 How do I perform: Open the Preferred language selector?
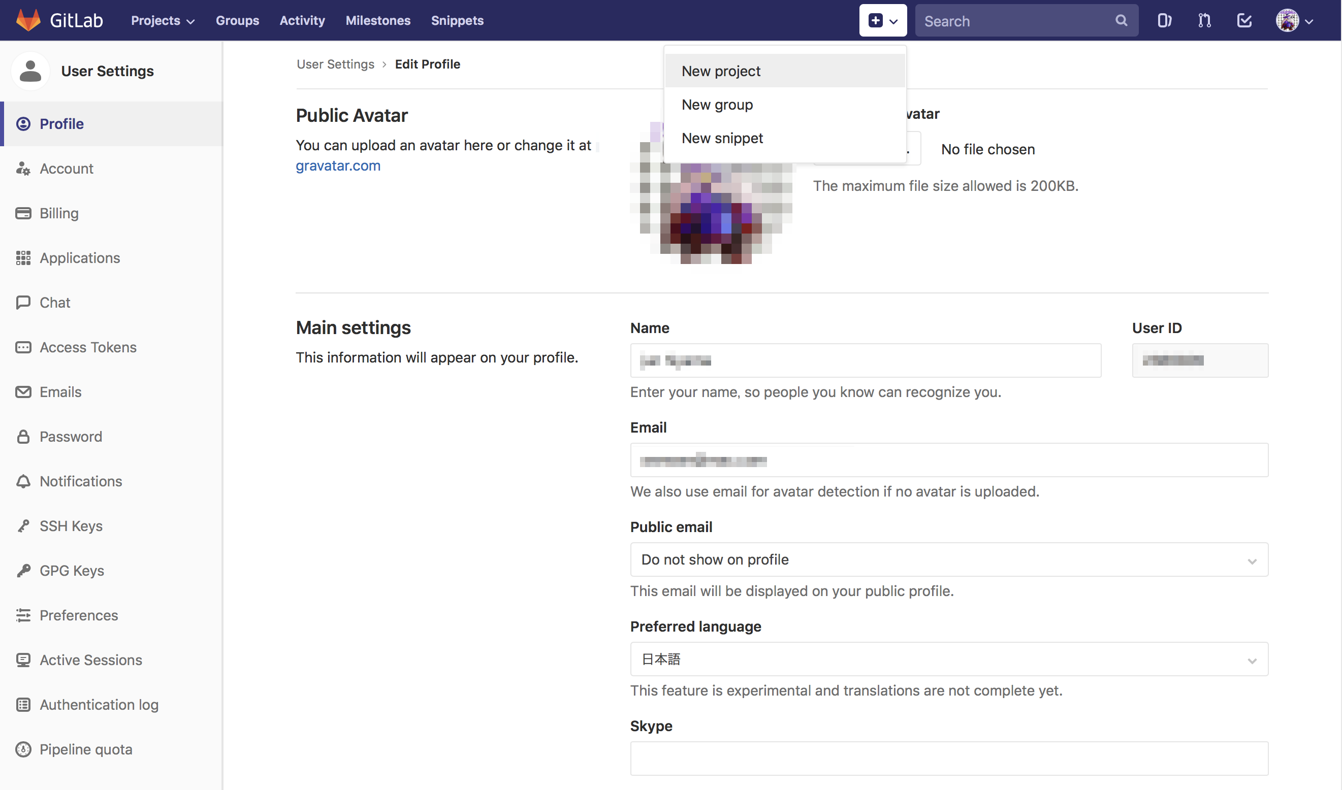pyautogui.click(x=948, y=659)
